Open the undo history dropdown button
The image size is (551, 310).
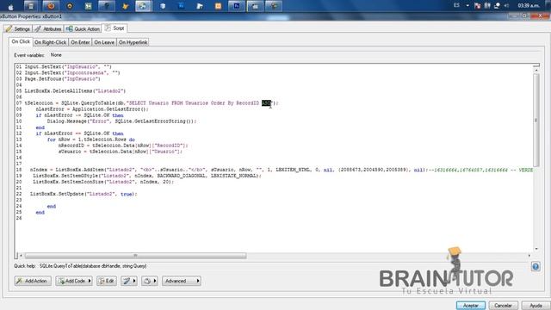point(149,281)
